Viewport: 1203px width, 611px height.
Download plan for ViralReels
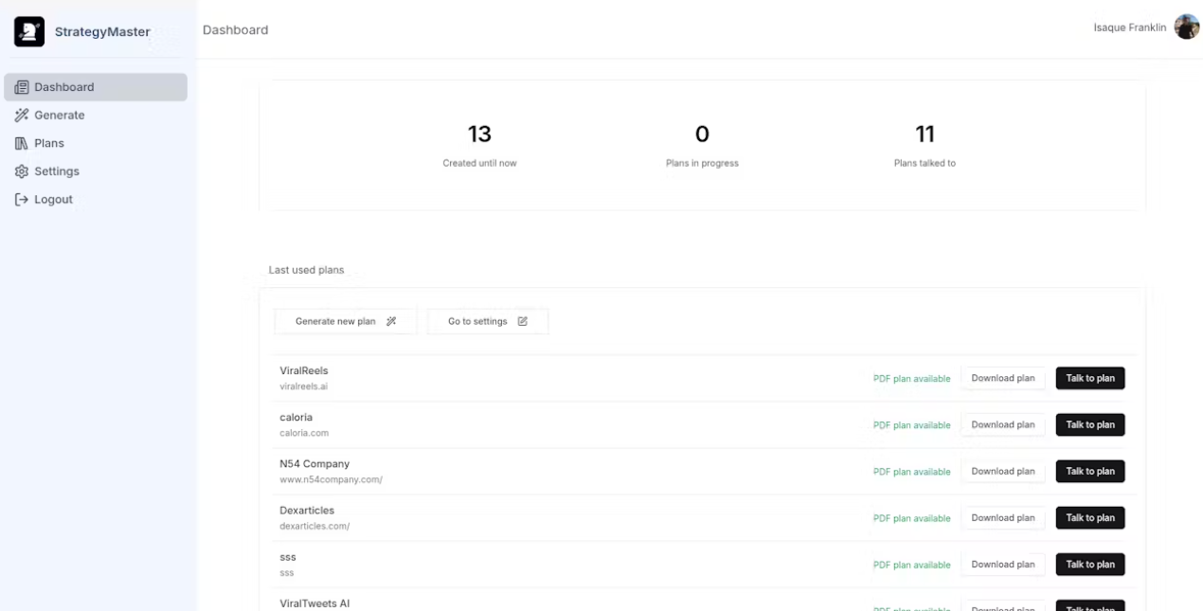[1003, 378]
